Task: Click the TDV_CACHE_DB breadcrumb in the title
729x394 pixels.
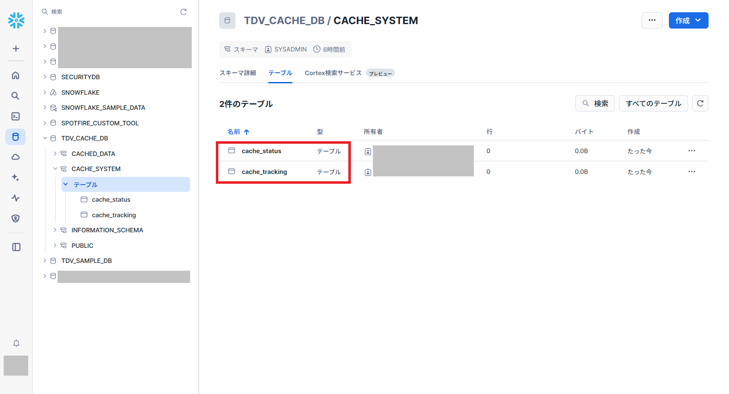Action: 284,20
